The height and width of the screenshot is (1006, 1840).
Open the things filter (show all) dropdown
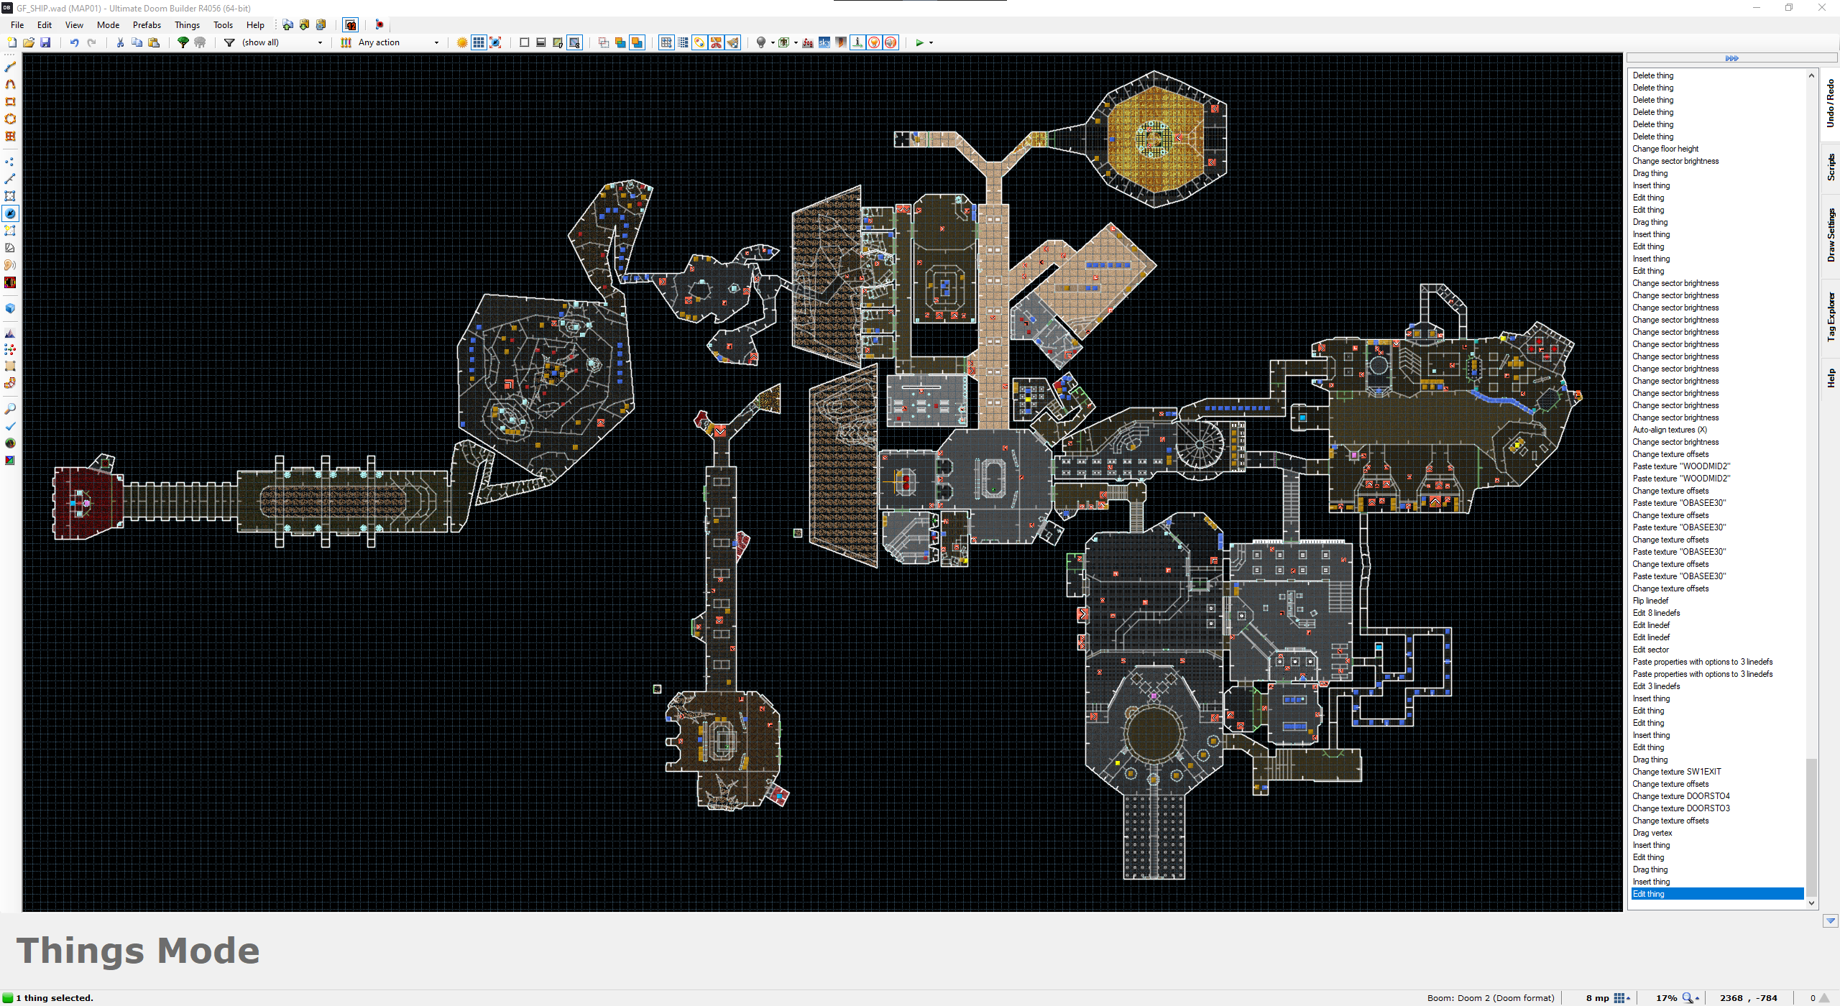tap(320, 42)
